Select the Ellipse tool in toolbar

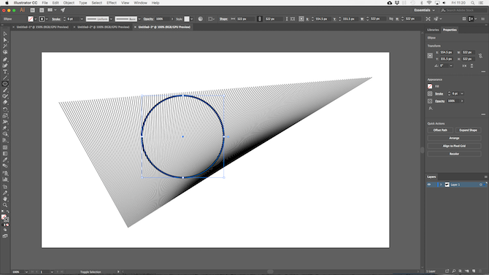pos(5,84)
